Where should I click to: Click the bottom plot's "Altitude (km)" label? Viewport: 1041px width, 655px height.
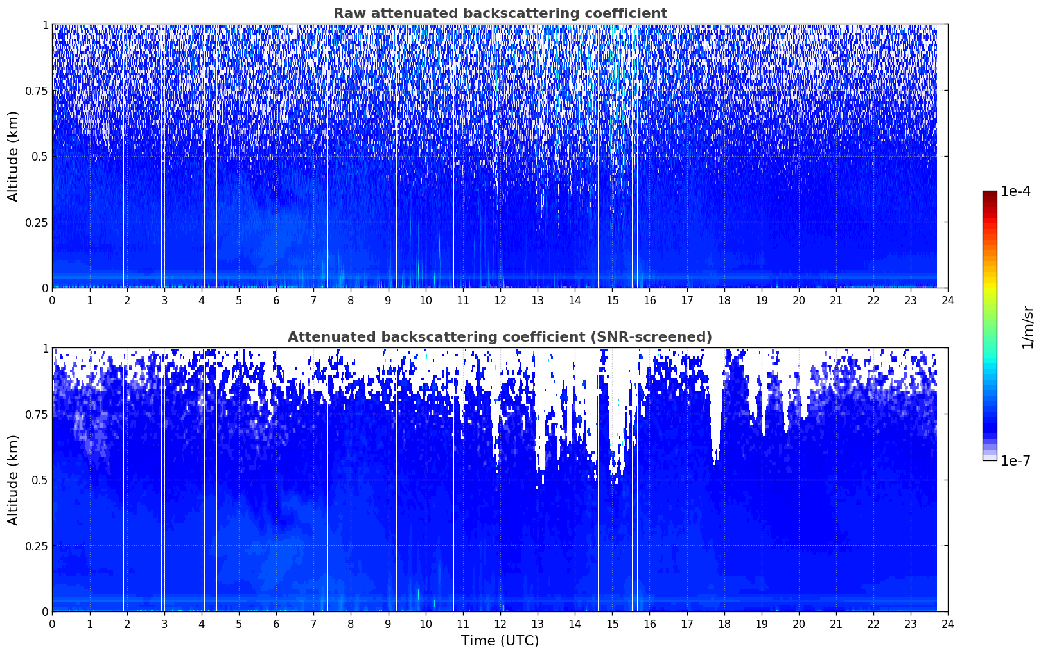[x=13, y=480]
